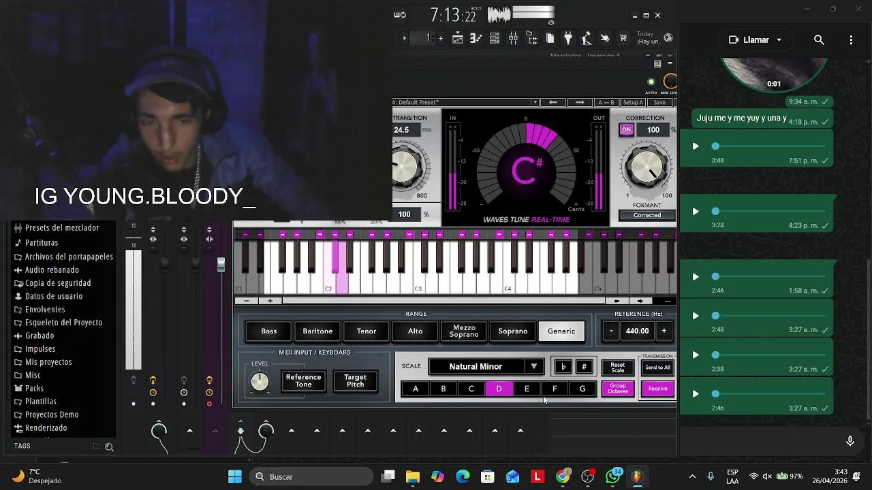The width and height of the screenshot is (872, 490).
Task: Click the browser panel magnifier search icon
Action: (109, 447)
